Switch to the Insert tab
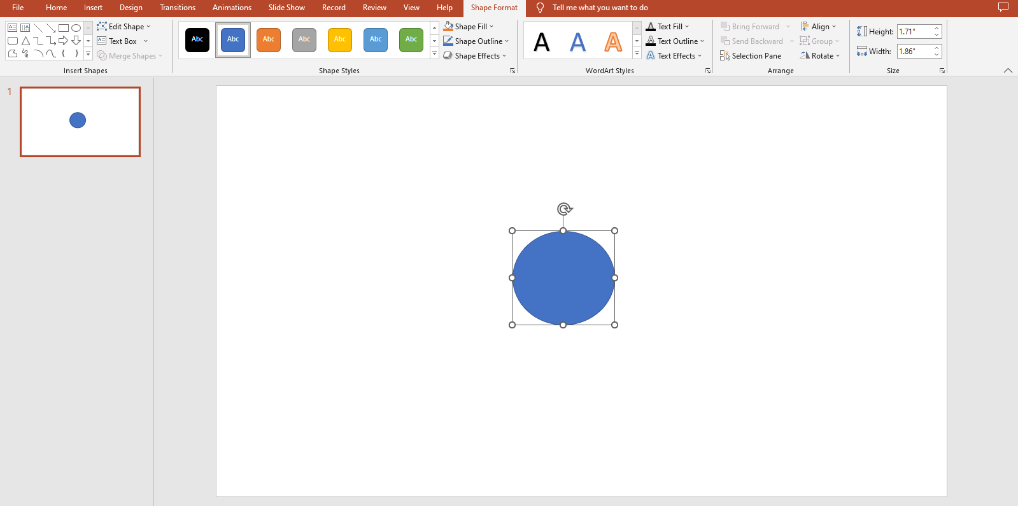Viewport: 1018px width, 506px height. [93, 8]
